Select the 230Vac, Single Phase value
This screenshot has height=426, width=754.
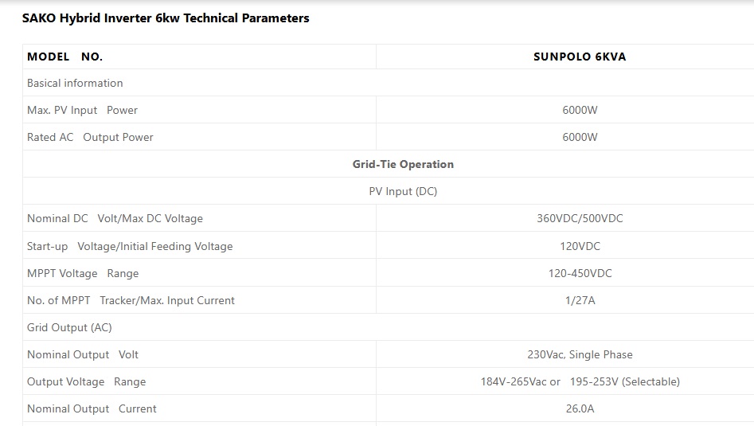580,354
